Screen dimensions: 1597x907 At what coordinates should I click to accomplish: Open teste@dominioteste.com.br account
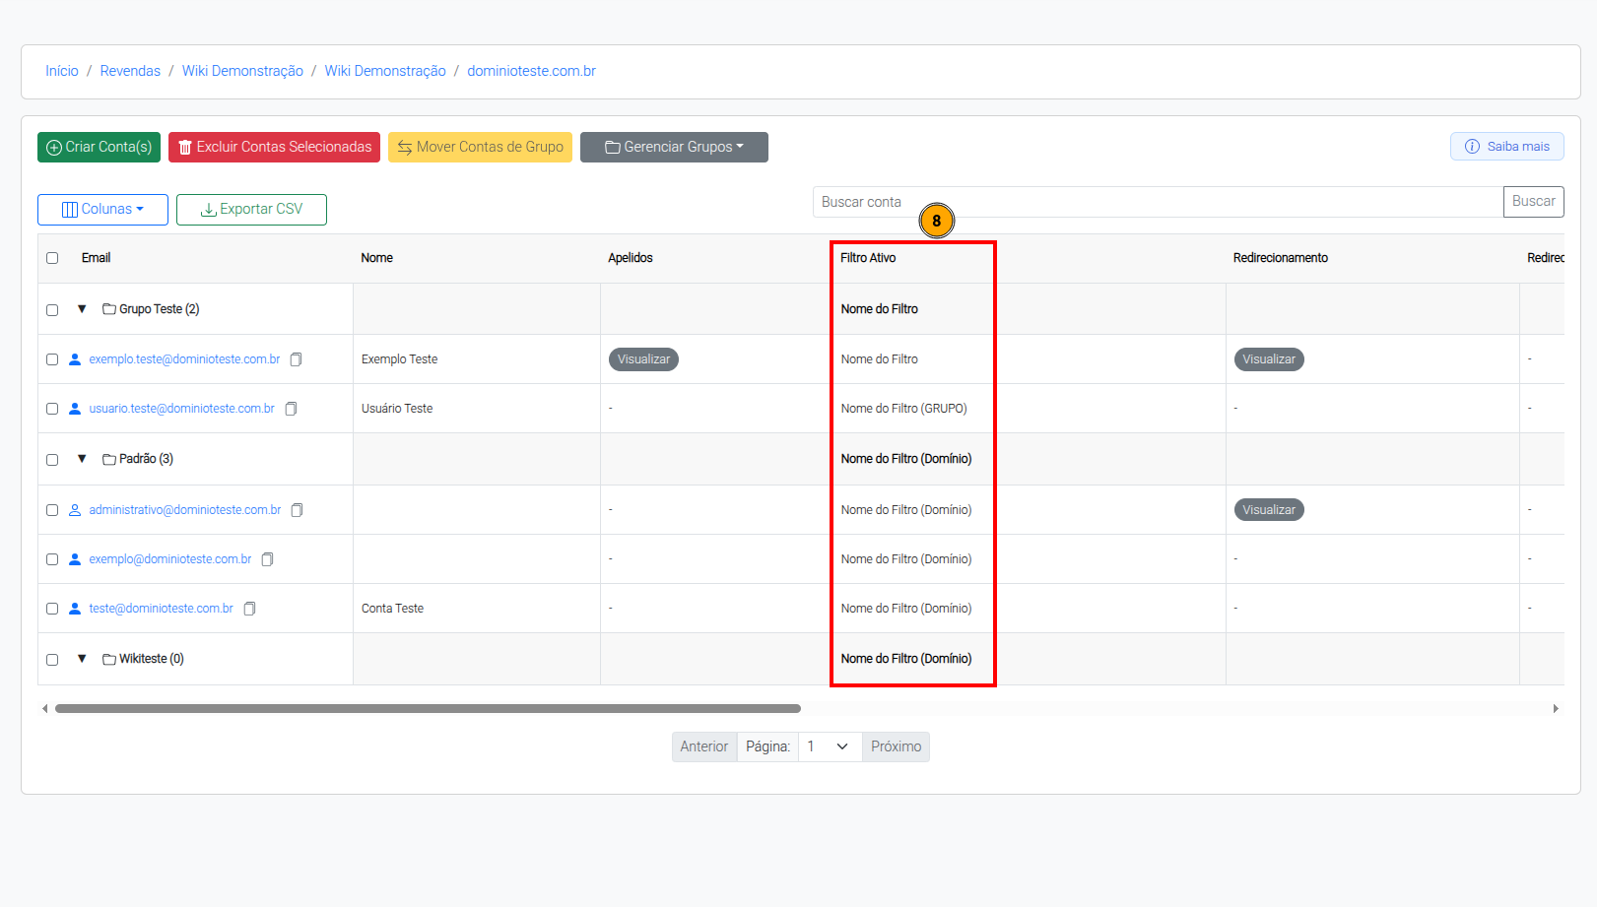(161, 609)
